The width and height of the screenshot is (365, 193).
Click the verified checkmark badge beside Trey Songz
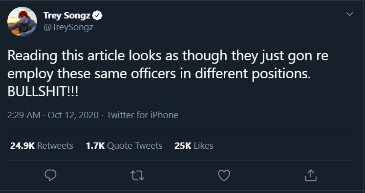(97, 16)
